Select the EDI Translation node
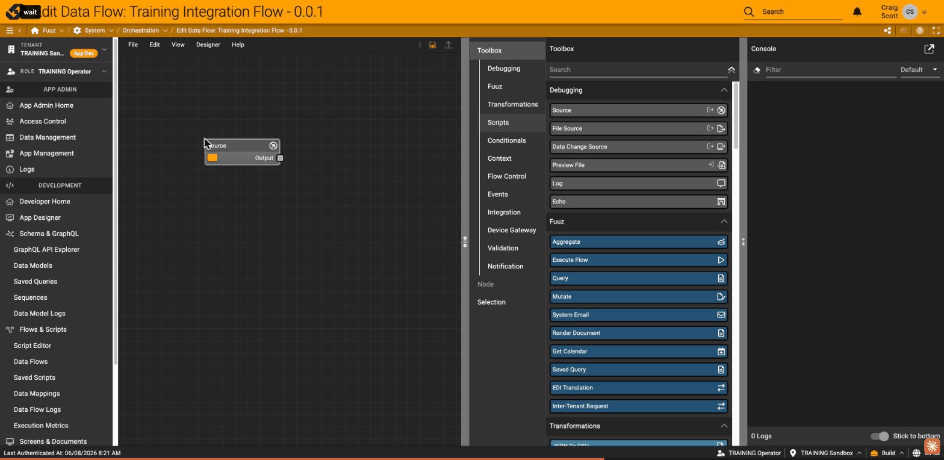The image size is (944, 460). click(x=638, y=388)
